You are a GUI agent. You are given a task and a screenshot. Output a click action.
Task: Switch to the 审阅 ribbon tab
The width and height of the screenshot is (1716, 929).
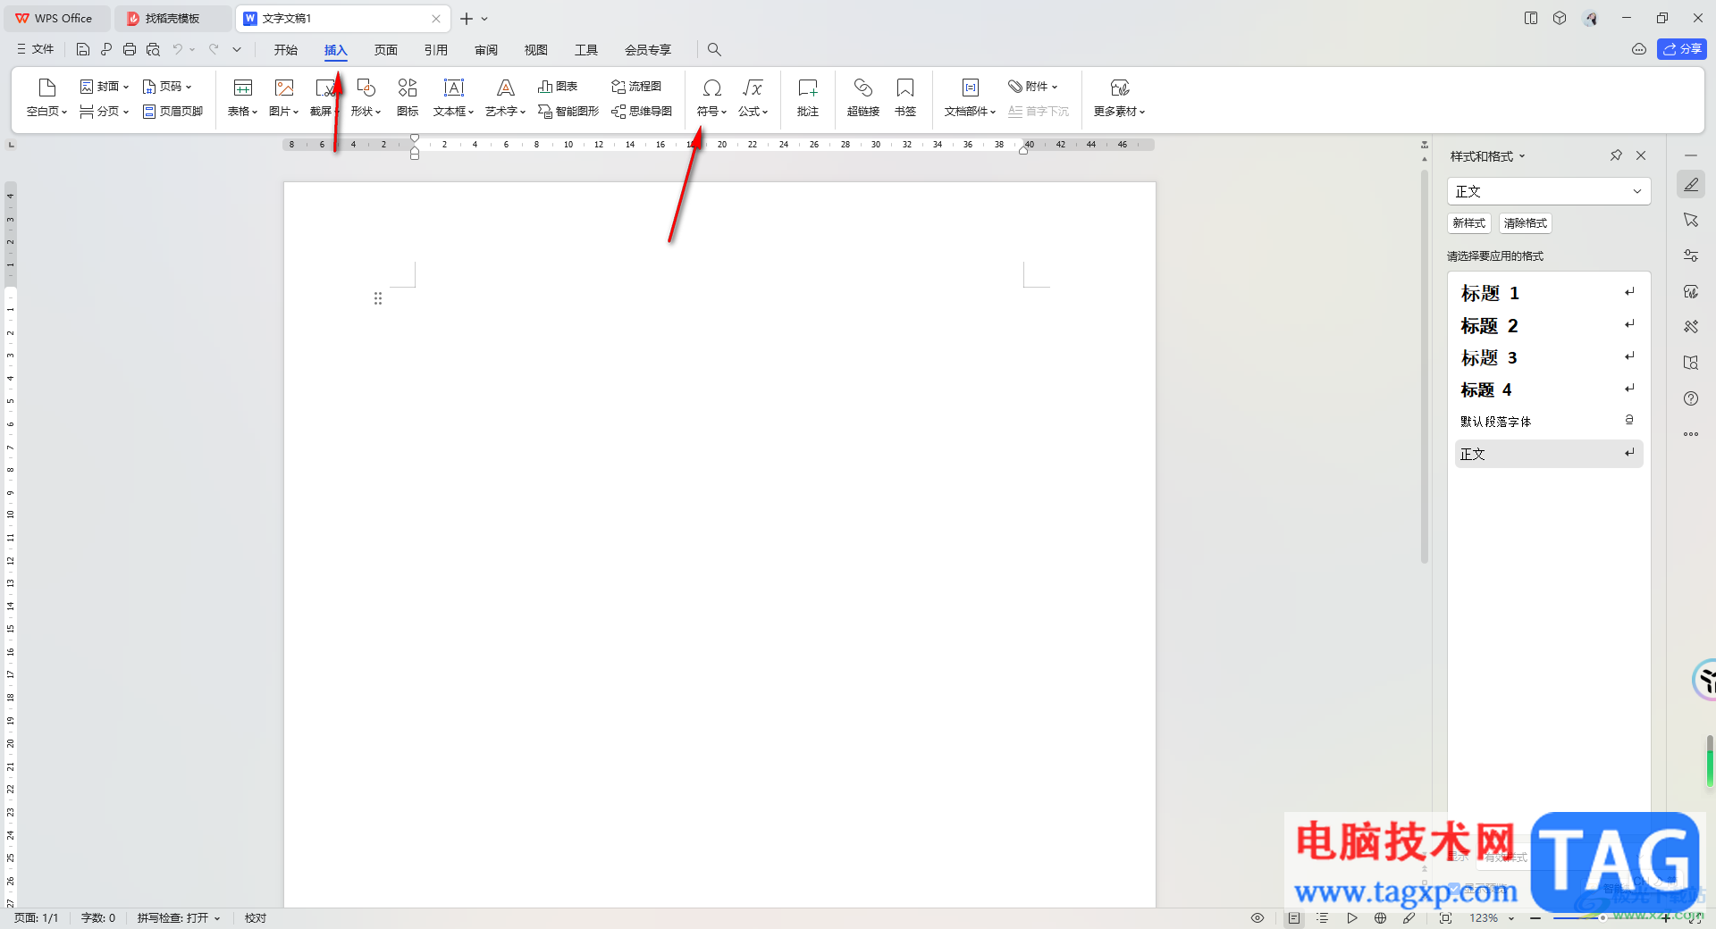pos(486,50)
